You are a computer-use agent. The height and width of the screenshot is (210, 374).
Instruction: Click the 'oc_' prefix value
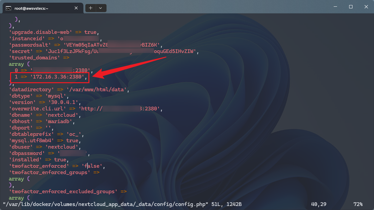[x=74, y=134]
